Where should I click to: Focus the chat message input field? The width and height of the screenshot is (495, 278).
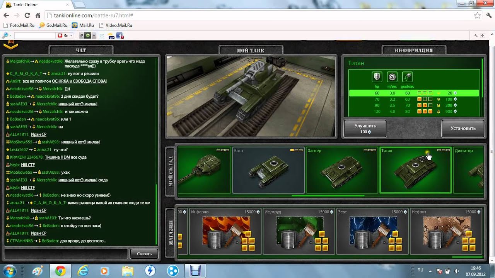[66, 254]
